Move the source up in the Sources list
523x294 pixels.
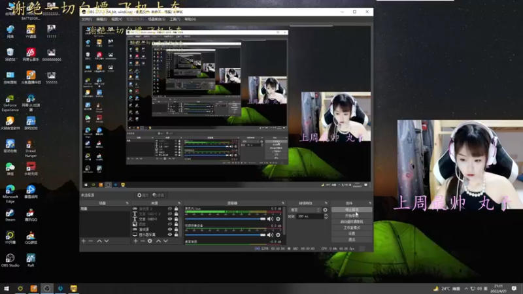(158, 240)
